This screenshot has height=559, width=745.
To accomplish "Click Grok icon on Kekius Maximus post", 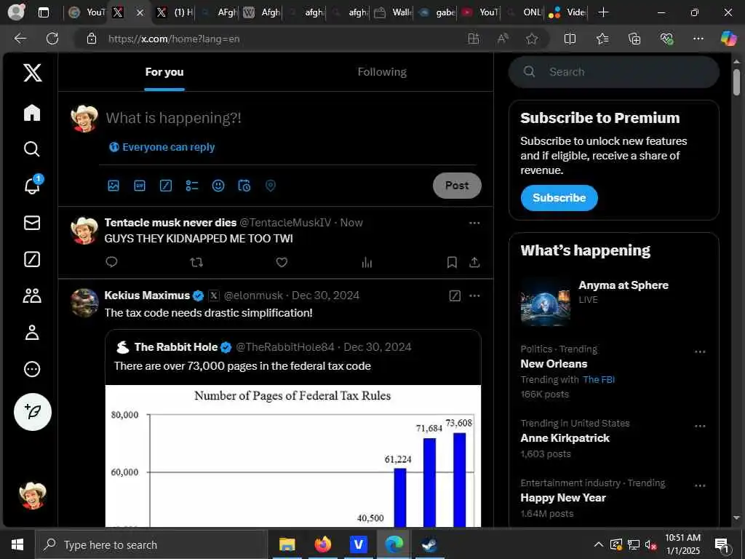I will 455,296.
